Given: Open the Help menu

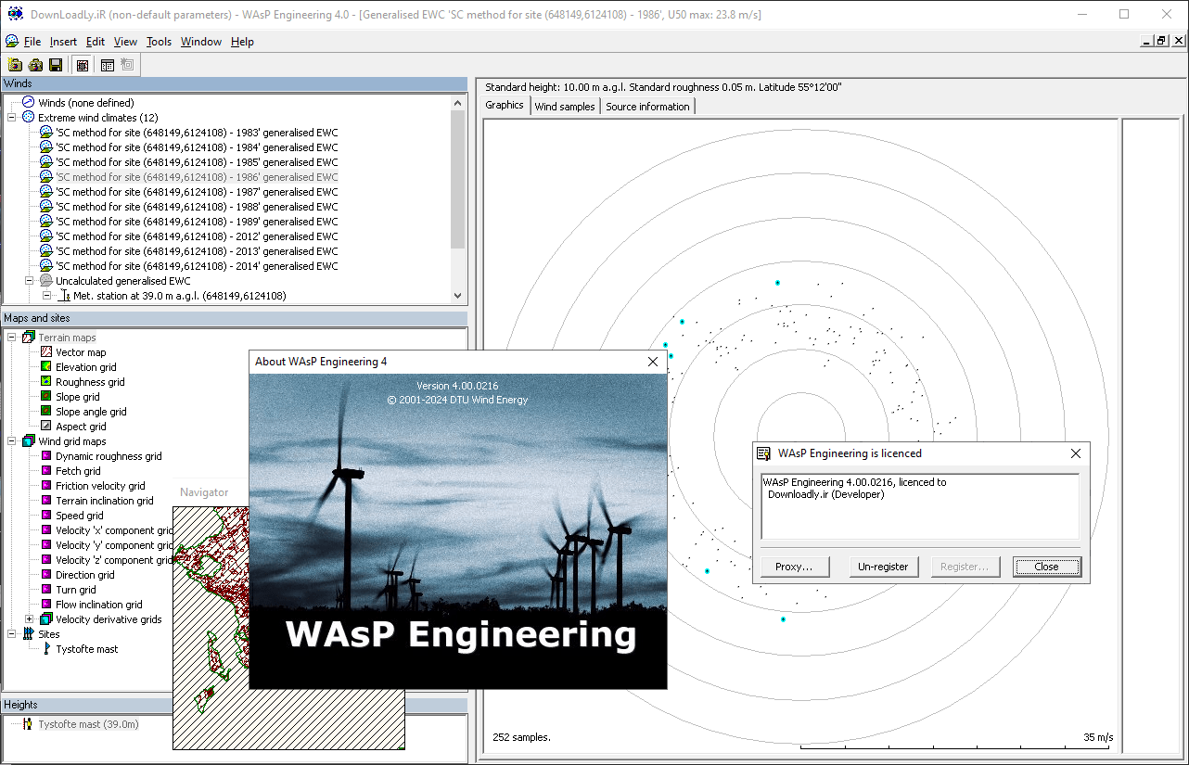Looking at the screenshot, I should (x=242, y=42).
